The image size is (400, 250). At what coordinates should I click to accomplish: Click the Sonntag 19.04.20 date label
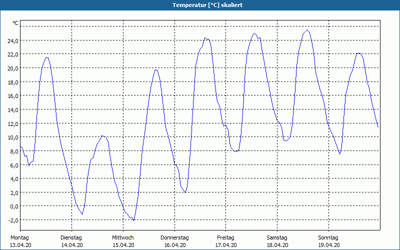328,241
